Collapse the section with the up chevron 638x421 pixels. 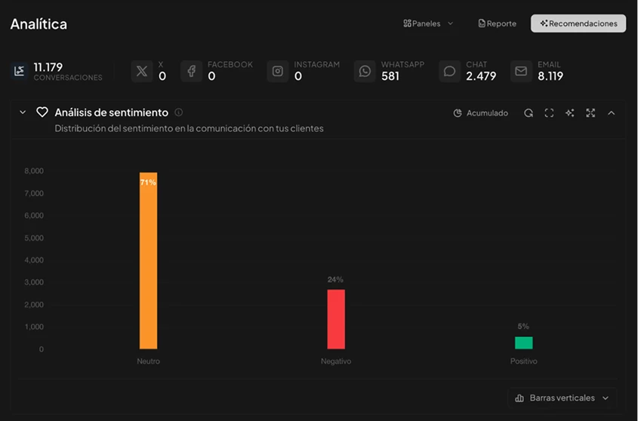click(x=612, y=113)
